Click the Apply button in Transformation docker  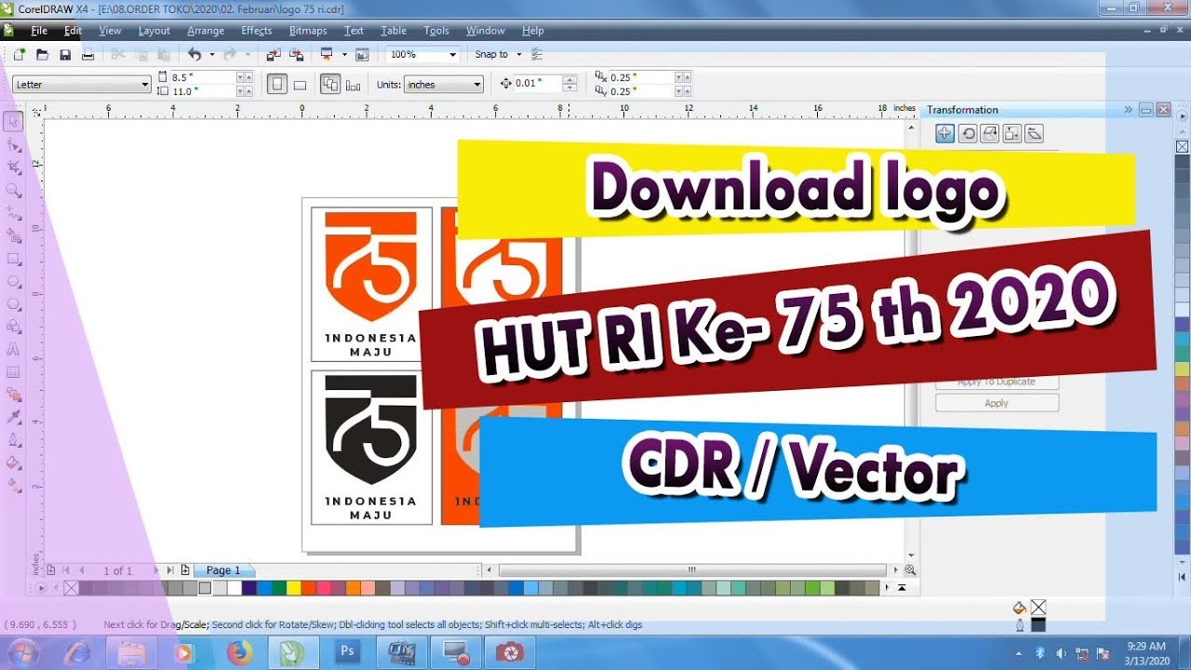point(997,403)
